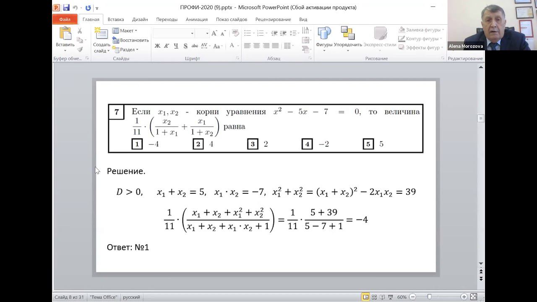Switch to Reading view in status bar
537x302 pixels.
click(382, 297)
